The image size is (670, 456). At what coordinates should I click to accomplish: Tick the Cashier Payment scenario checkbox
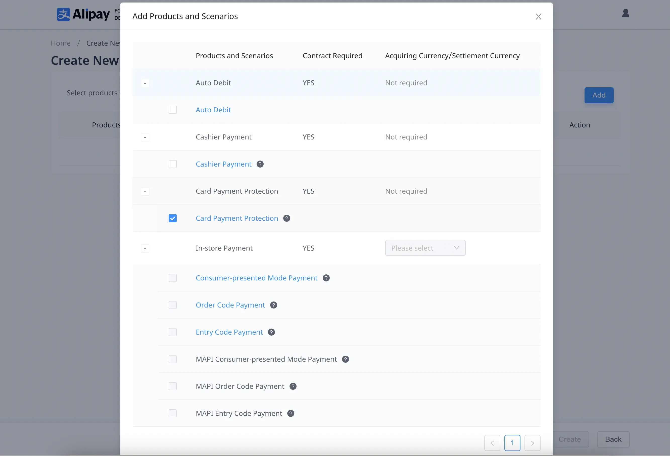click(172, 164)
